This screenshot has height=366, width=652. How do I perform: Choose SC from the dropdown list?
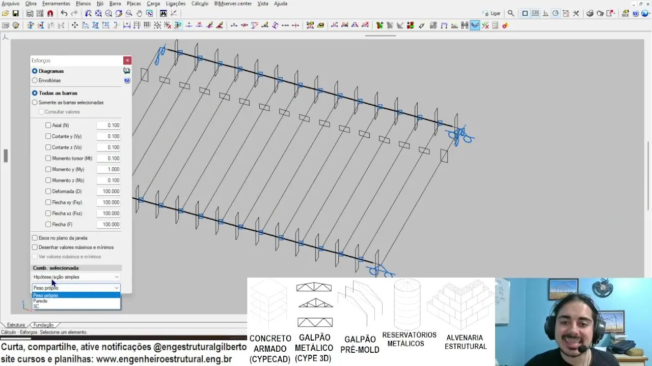(76, 307)
